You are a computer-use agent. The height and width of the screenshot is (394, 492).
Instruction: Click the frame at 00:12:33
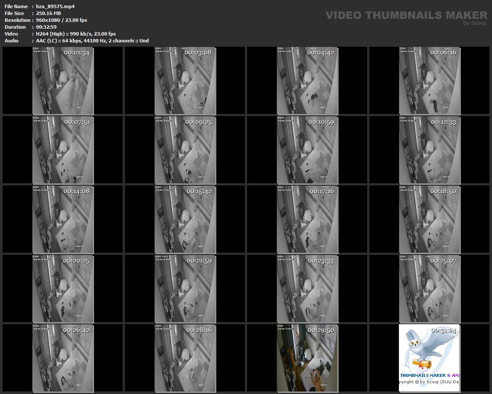(429, 150)
